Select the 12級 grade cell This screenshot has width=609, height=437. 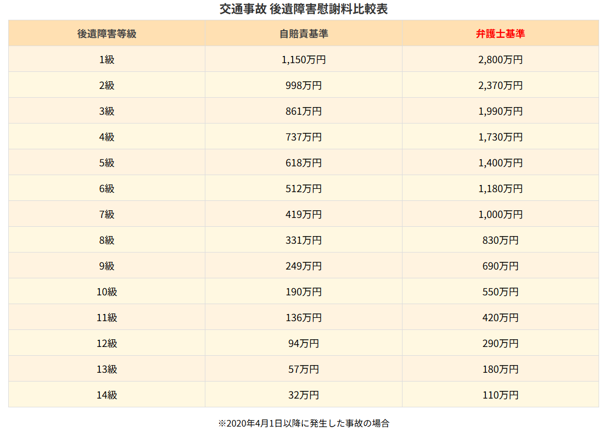point(107,343)
